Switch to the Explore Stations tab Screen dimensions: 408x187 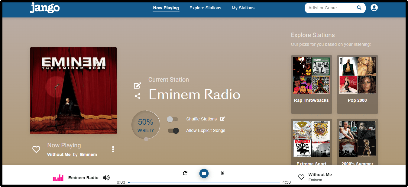[205, 8]
